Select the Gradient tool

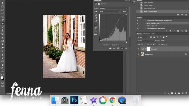tap(3, 41)
